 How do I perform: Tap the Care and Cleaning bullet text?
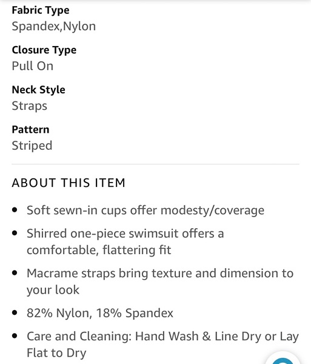pos(163,345)
